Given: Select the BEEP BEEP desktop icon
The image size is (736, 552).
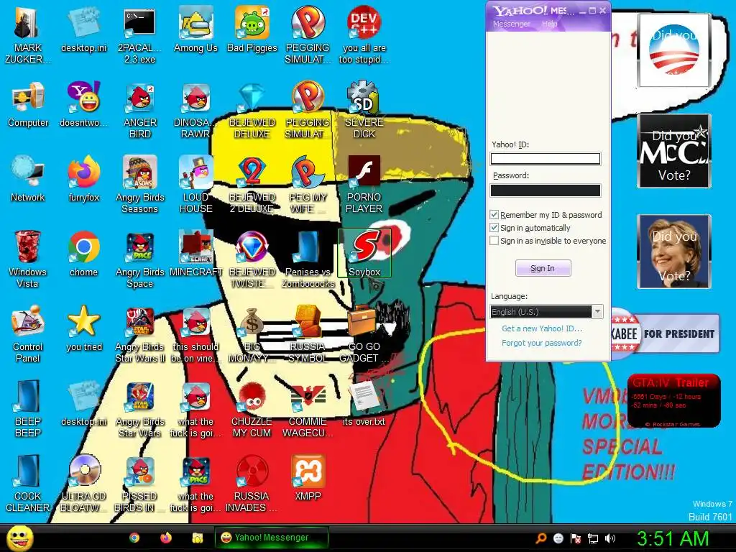Looking at the screenshot, I should (x=28, y=408).
